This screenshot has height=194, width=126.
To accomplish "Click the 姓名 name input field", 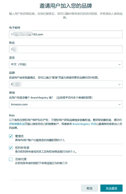I will click(66, 49).
